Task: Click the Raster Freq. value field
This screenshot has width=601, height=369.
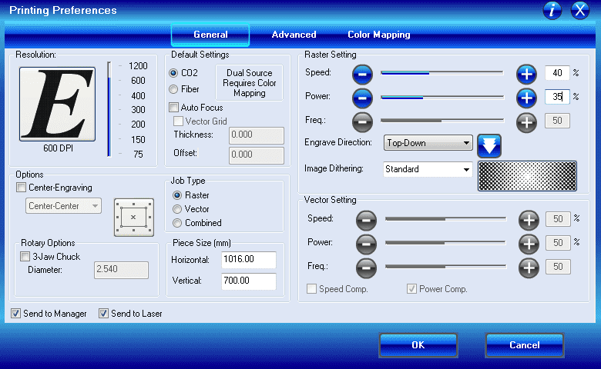Action: tap(557, 121)
